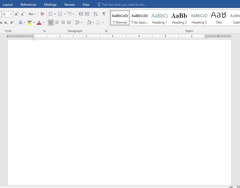This screenshot has width=240, height=188.
Task: Click the Grow Font icon
Action: 16,14
